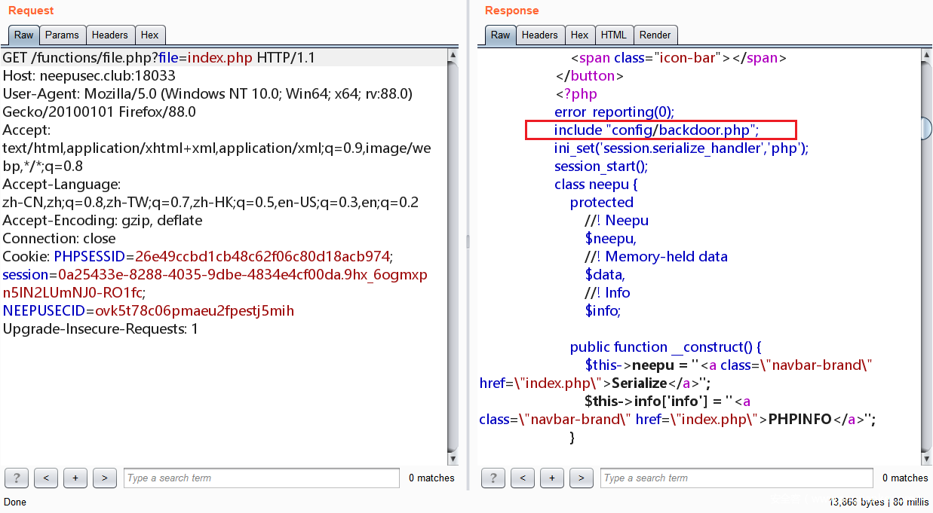Show the Response Hex tab
933x513 pixels.
pyautogui.click(x=579, y=35)
